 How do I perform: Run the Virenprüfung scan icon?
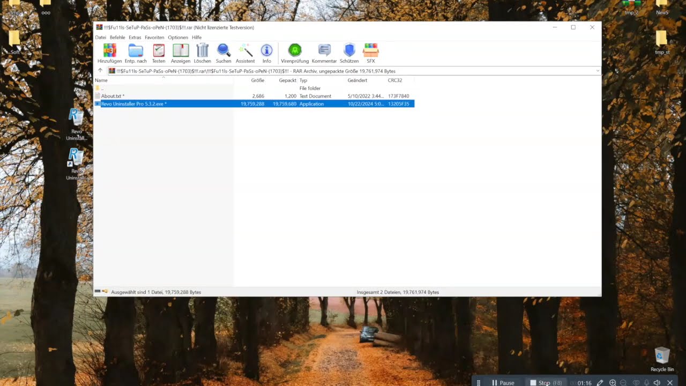295,50
